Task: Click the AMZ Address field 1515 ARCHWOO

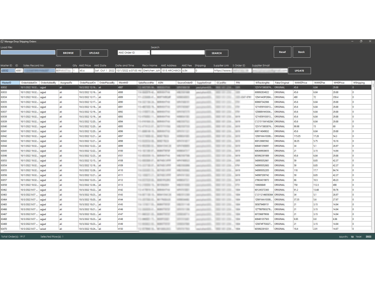Action: 171,70
